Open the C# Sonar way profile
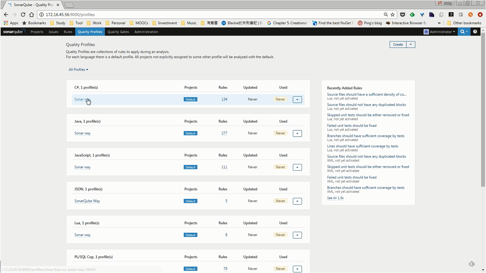Viewport: 486px width, 273px height. coord(82,99)
